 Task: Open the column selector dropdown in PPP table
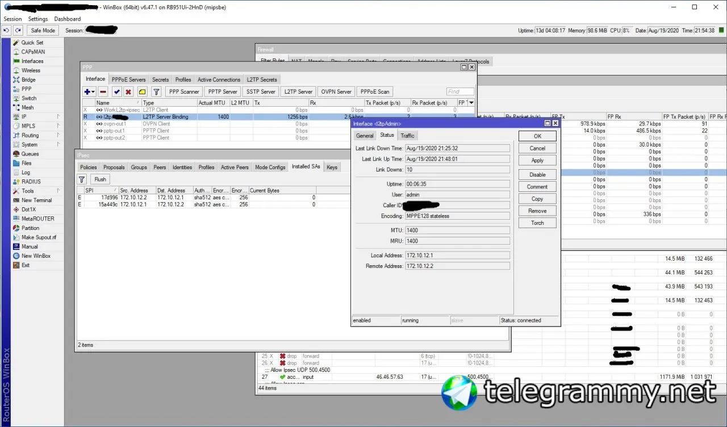(471, 103)
